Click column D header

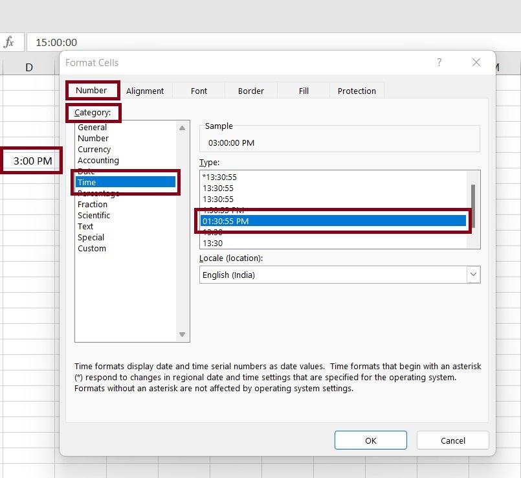coord(29,67)
